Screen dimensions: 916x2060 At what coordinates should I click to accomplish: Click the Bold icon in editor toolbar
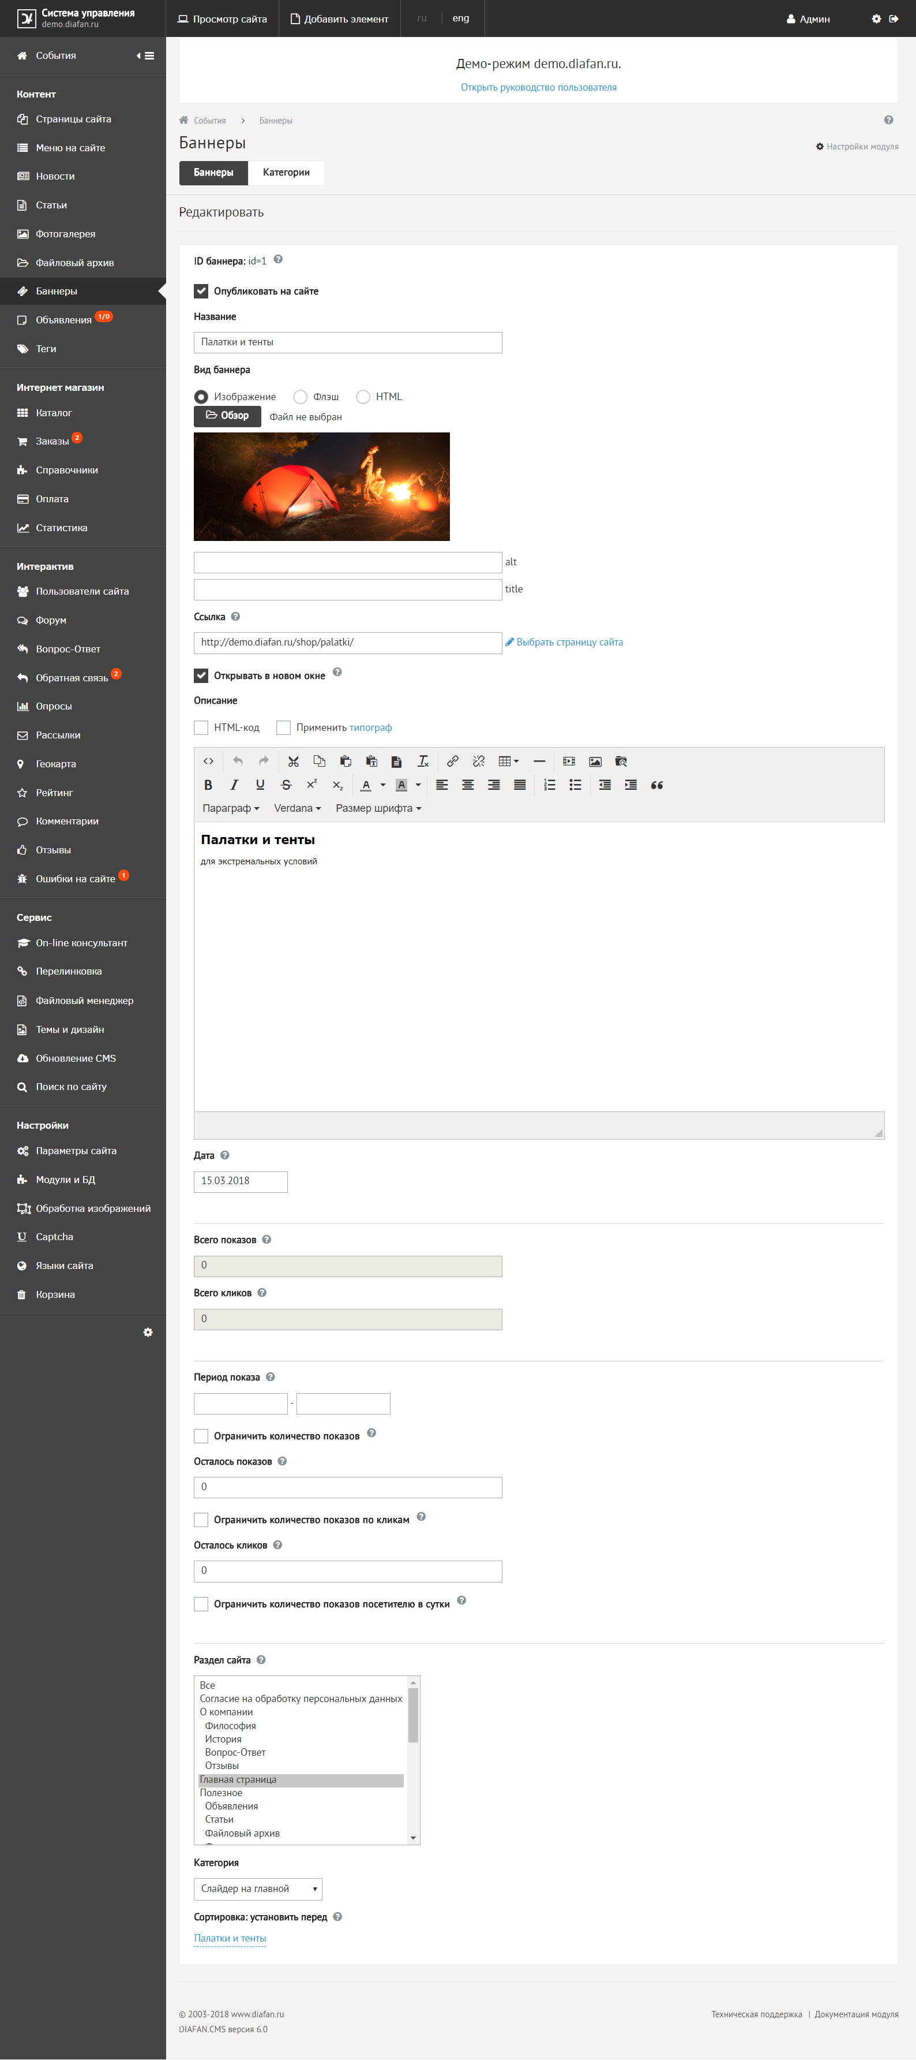point(208,785)
